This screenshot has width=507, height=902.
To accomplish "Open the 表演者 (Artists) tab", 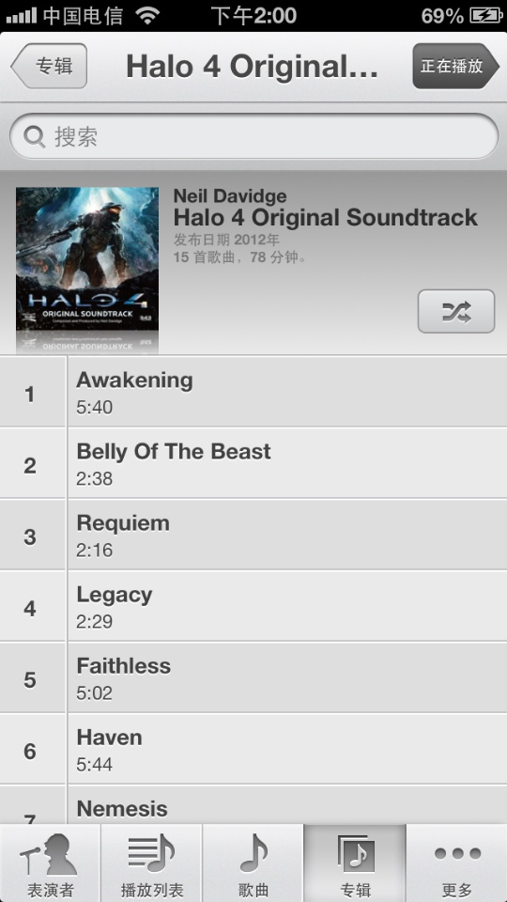I will pos(50,863).
